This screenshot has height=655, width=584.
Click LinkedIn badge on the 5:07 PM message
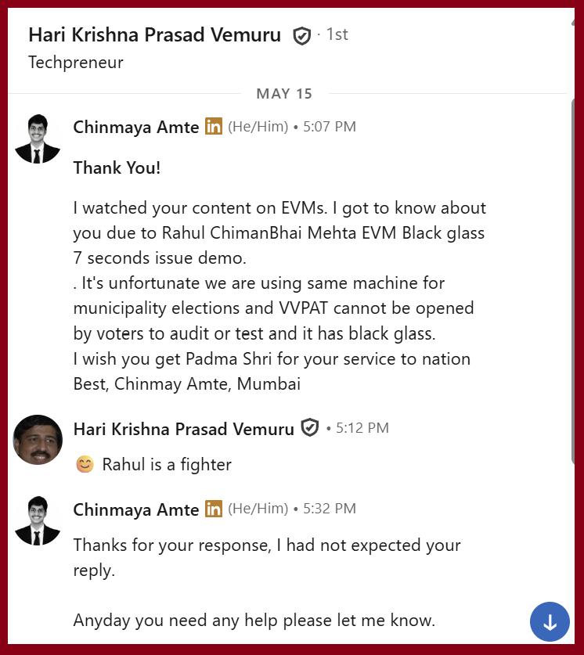tap(214, 127)
